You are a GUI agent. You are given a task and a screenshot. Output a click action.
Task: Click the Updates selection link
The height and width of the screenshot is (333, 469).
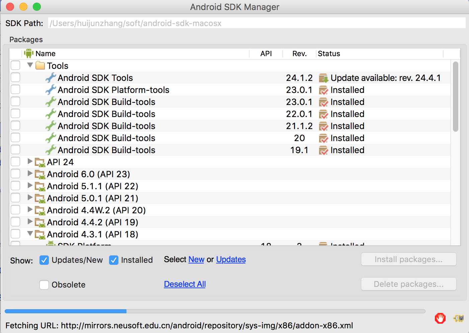point(231,259)
